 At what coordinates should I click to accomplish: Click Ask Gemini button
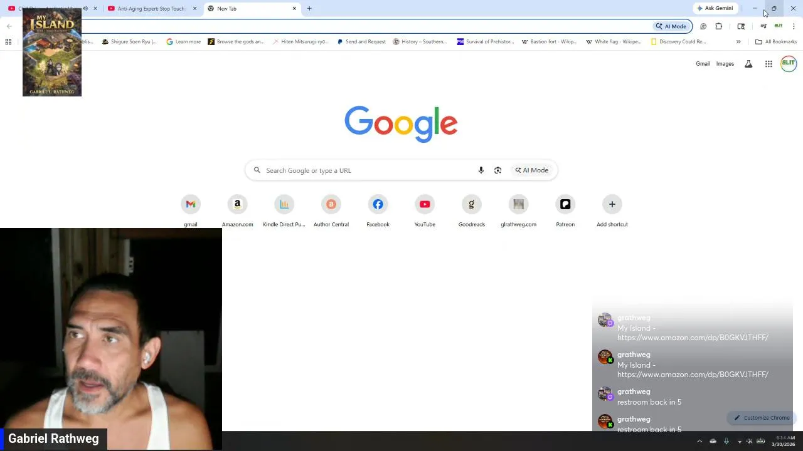[x=715, y=8]
